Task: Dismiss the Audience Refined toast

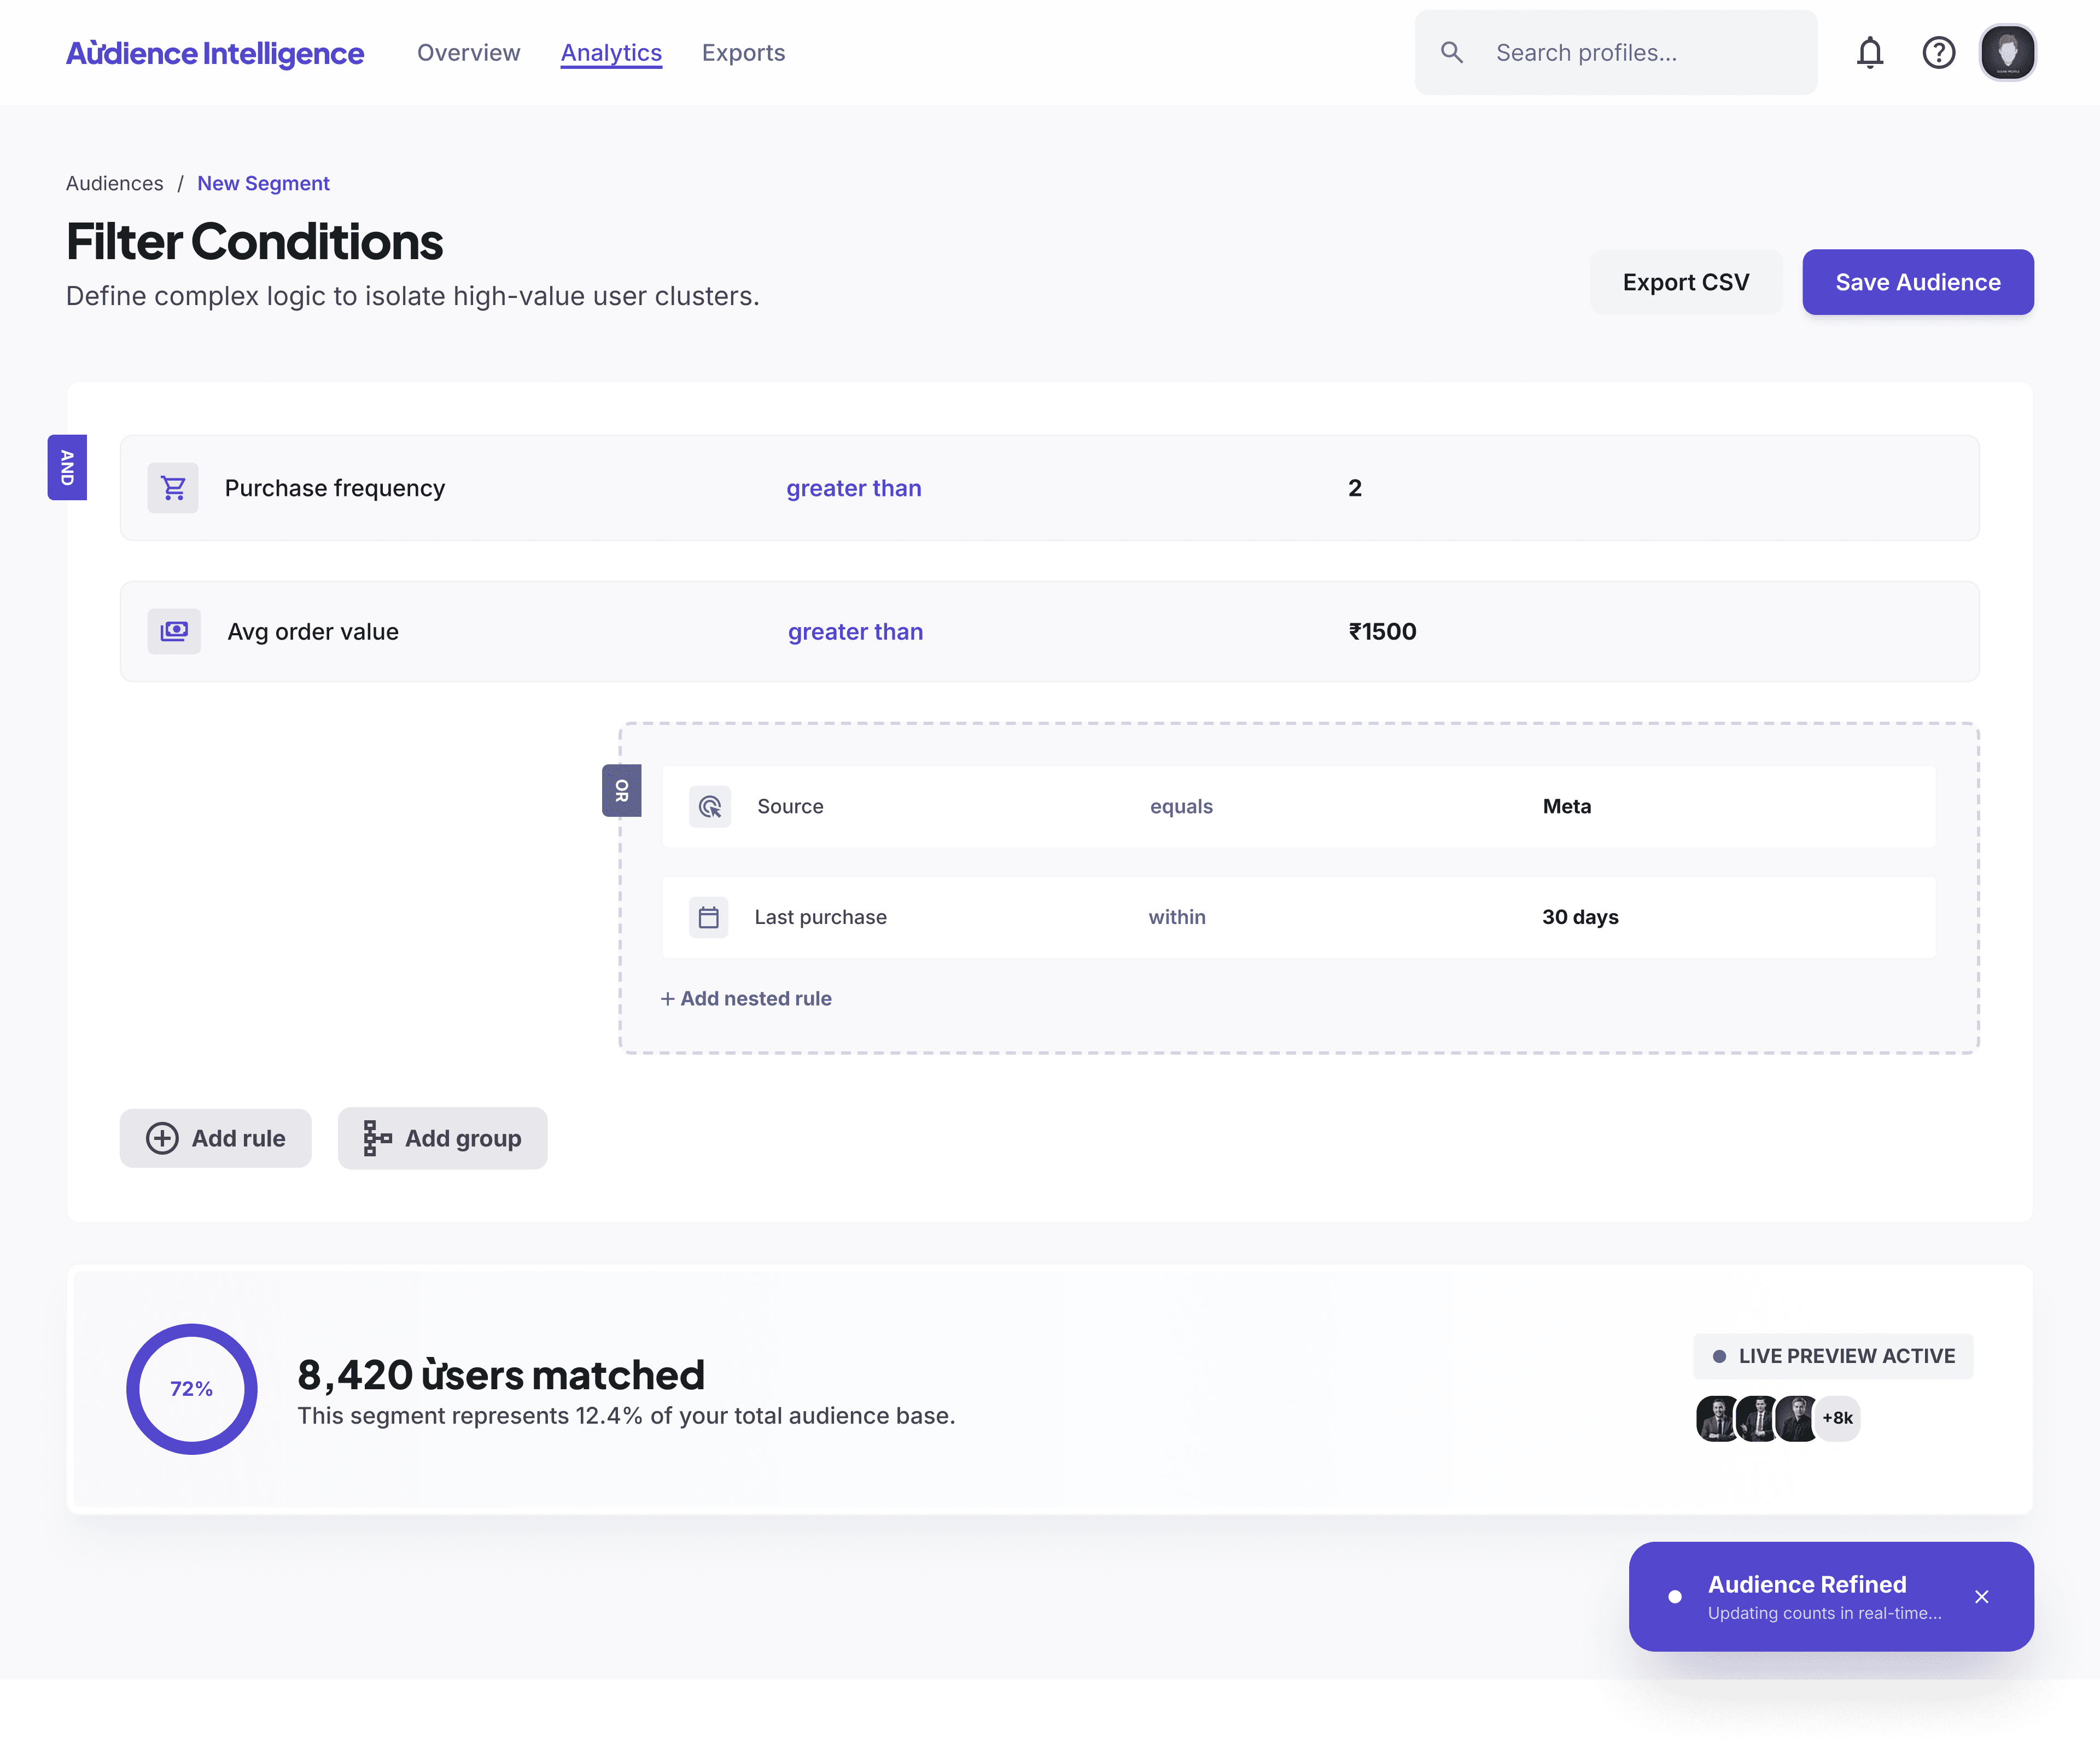Action: click(x=1981, y=1597)
